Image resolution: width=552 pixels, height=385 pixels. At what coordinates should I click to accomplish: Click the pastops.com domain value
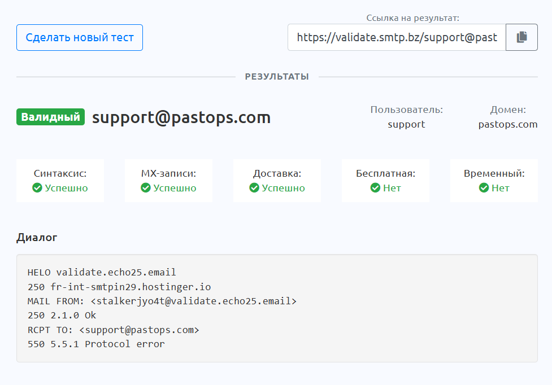(x=507, y=124)
